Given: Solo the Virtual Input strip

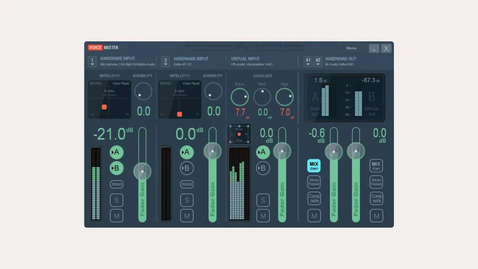Looking at the screenshot, I should [x=263, y=200].
